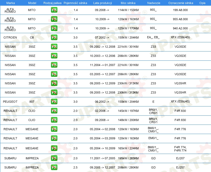Click the petrol icon in the Megane 165kW row
The width and height of the screenshot is (211, 172).
pyautogui.click(x=54, y=148)
